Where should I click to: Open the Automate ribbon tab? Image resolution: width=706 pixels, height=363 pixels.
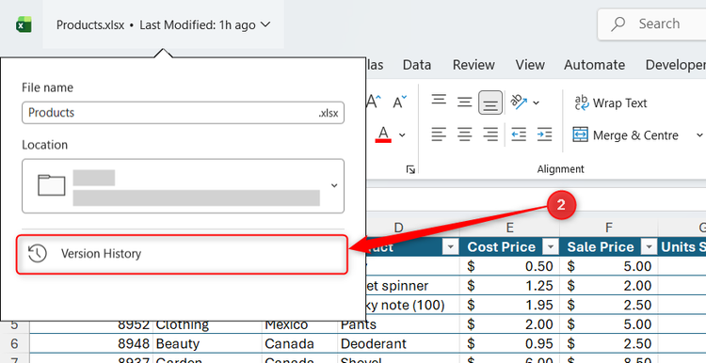(x=594, y=65)
